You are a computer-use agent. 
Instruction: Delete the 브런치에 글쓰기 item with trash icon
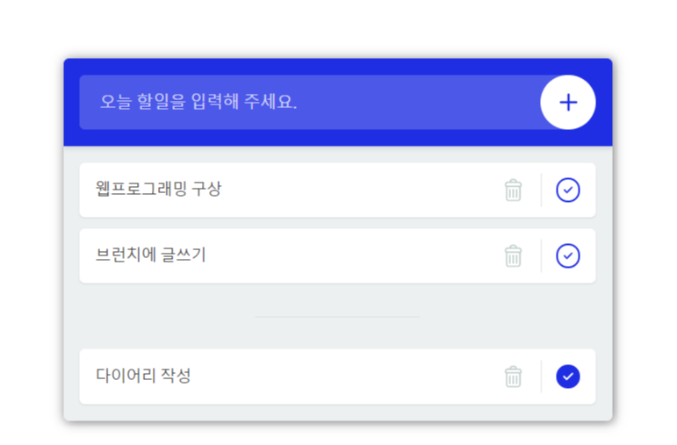513,256
